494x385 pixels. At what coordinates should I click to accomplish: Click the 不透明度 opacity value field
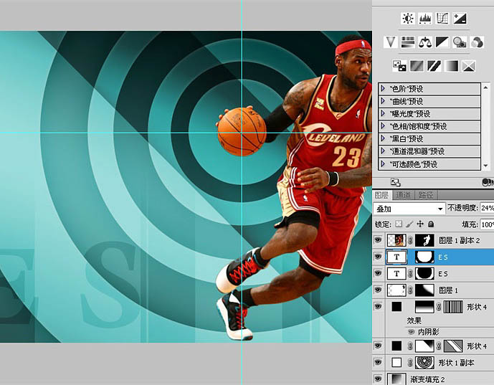487,208
